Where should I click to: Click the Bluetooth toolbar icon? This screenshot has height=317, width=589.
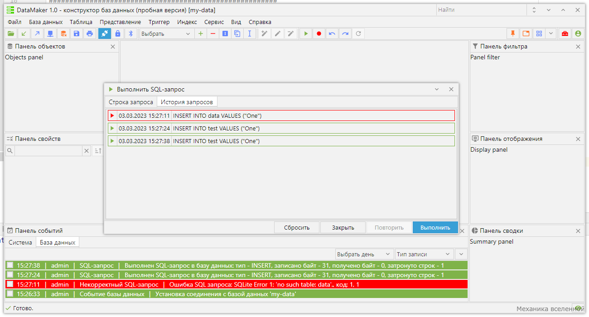[x=131, y=34]
